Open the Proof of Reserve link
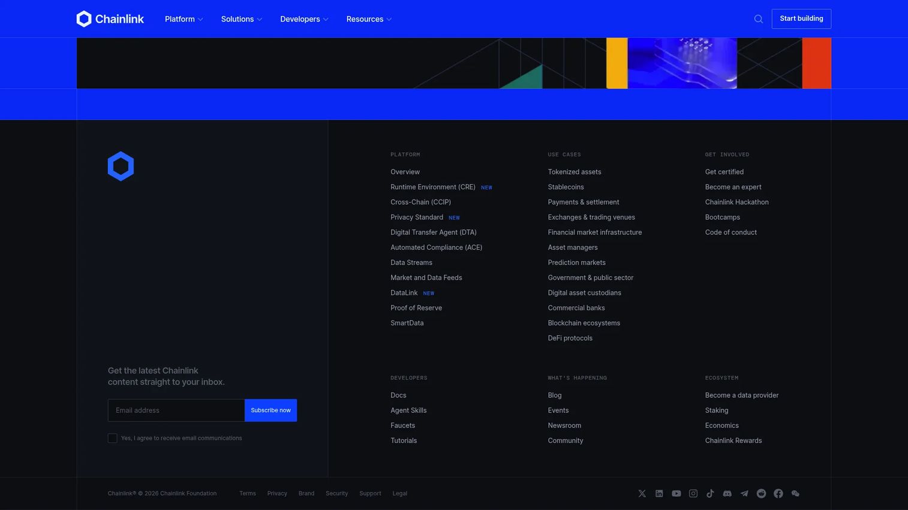This screenshot has width=908, height=510. 416,308
